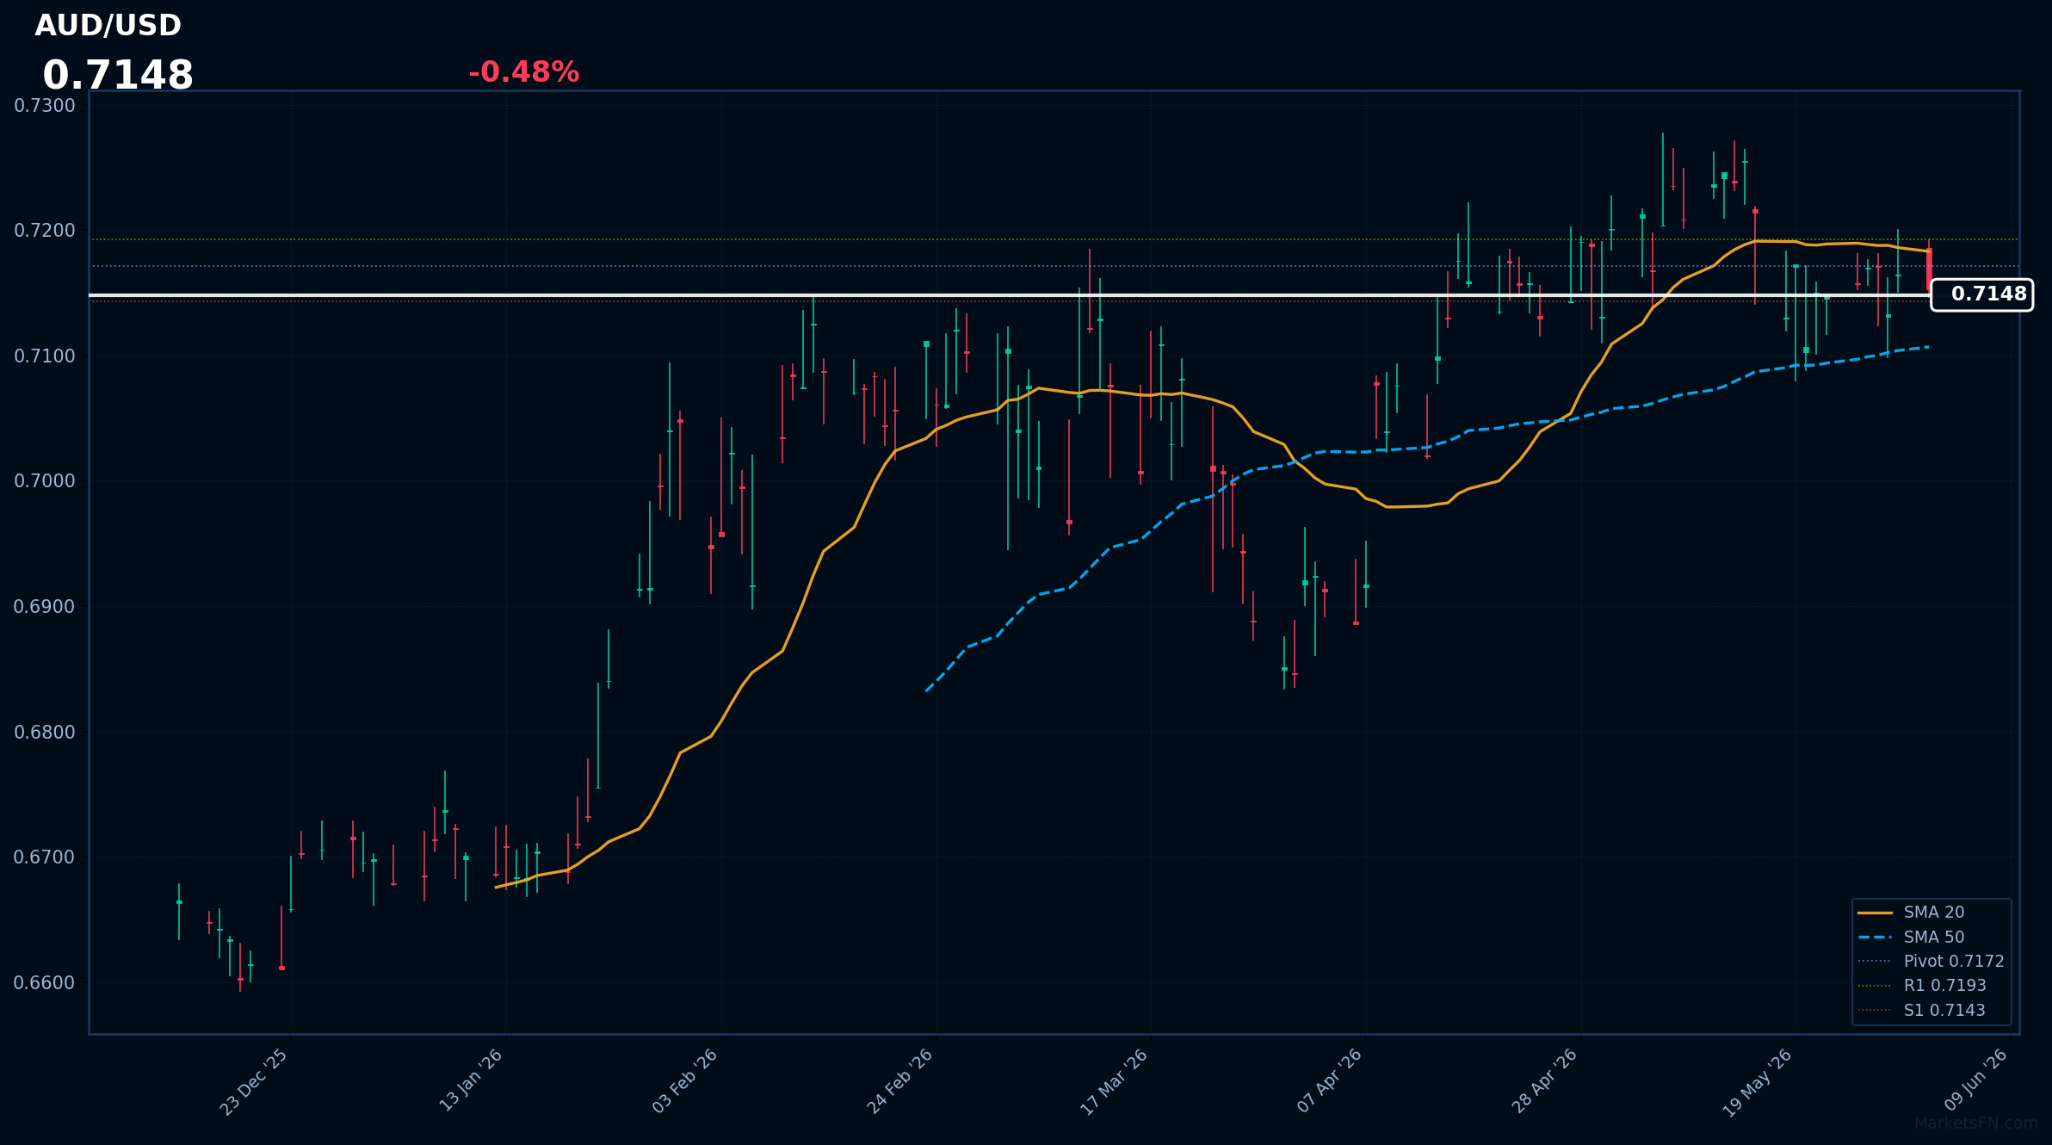Viewport: 2052px width, 1145px height.
Task: Click the 09 Jun '26 date label
Action: pos(1976,1080)
